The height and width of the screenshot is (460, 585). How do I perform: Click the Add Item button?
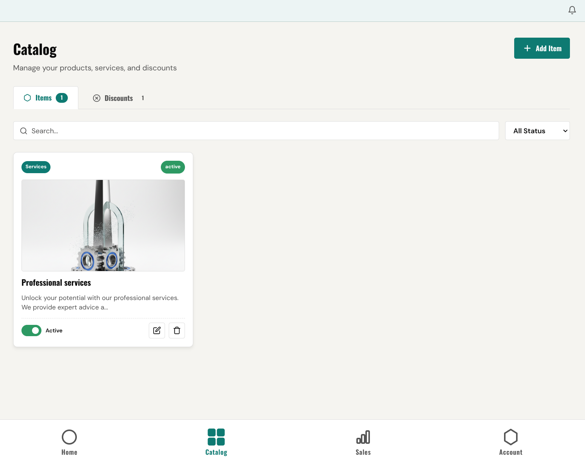click(542, 48)
